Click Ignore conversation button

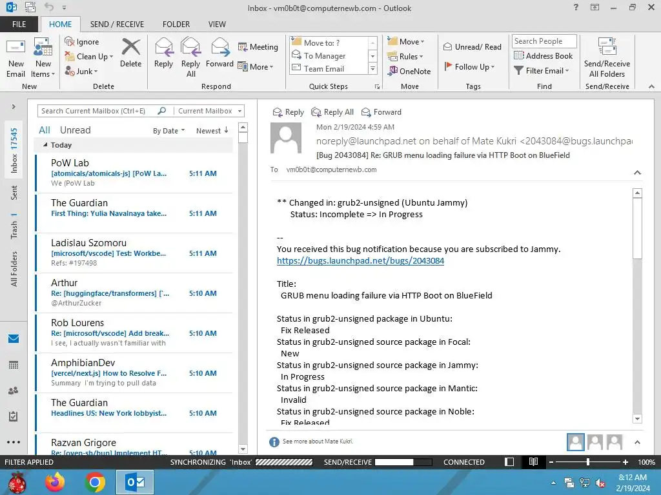coord(82,42)
